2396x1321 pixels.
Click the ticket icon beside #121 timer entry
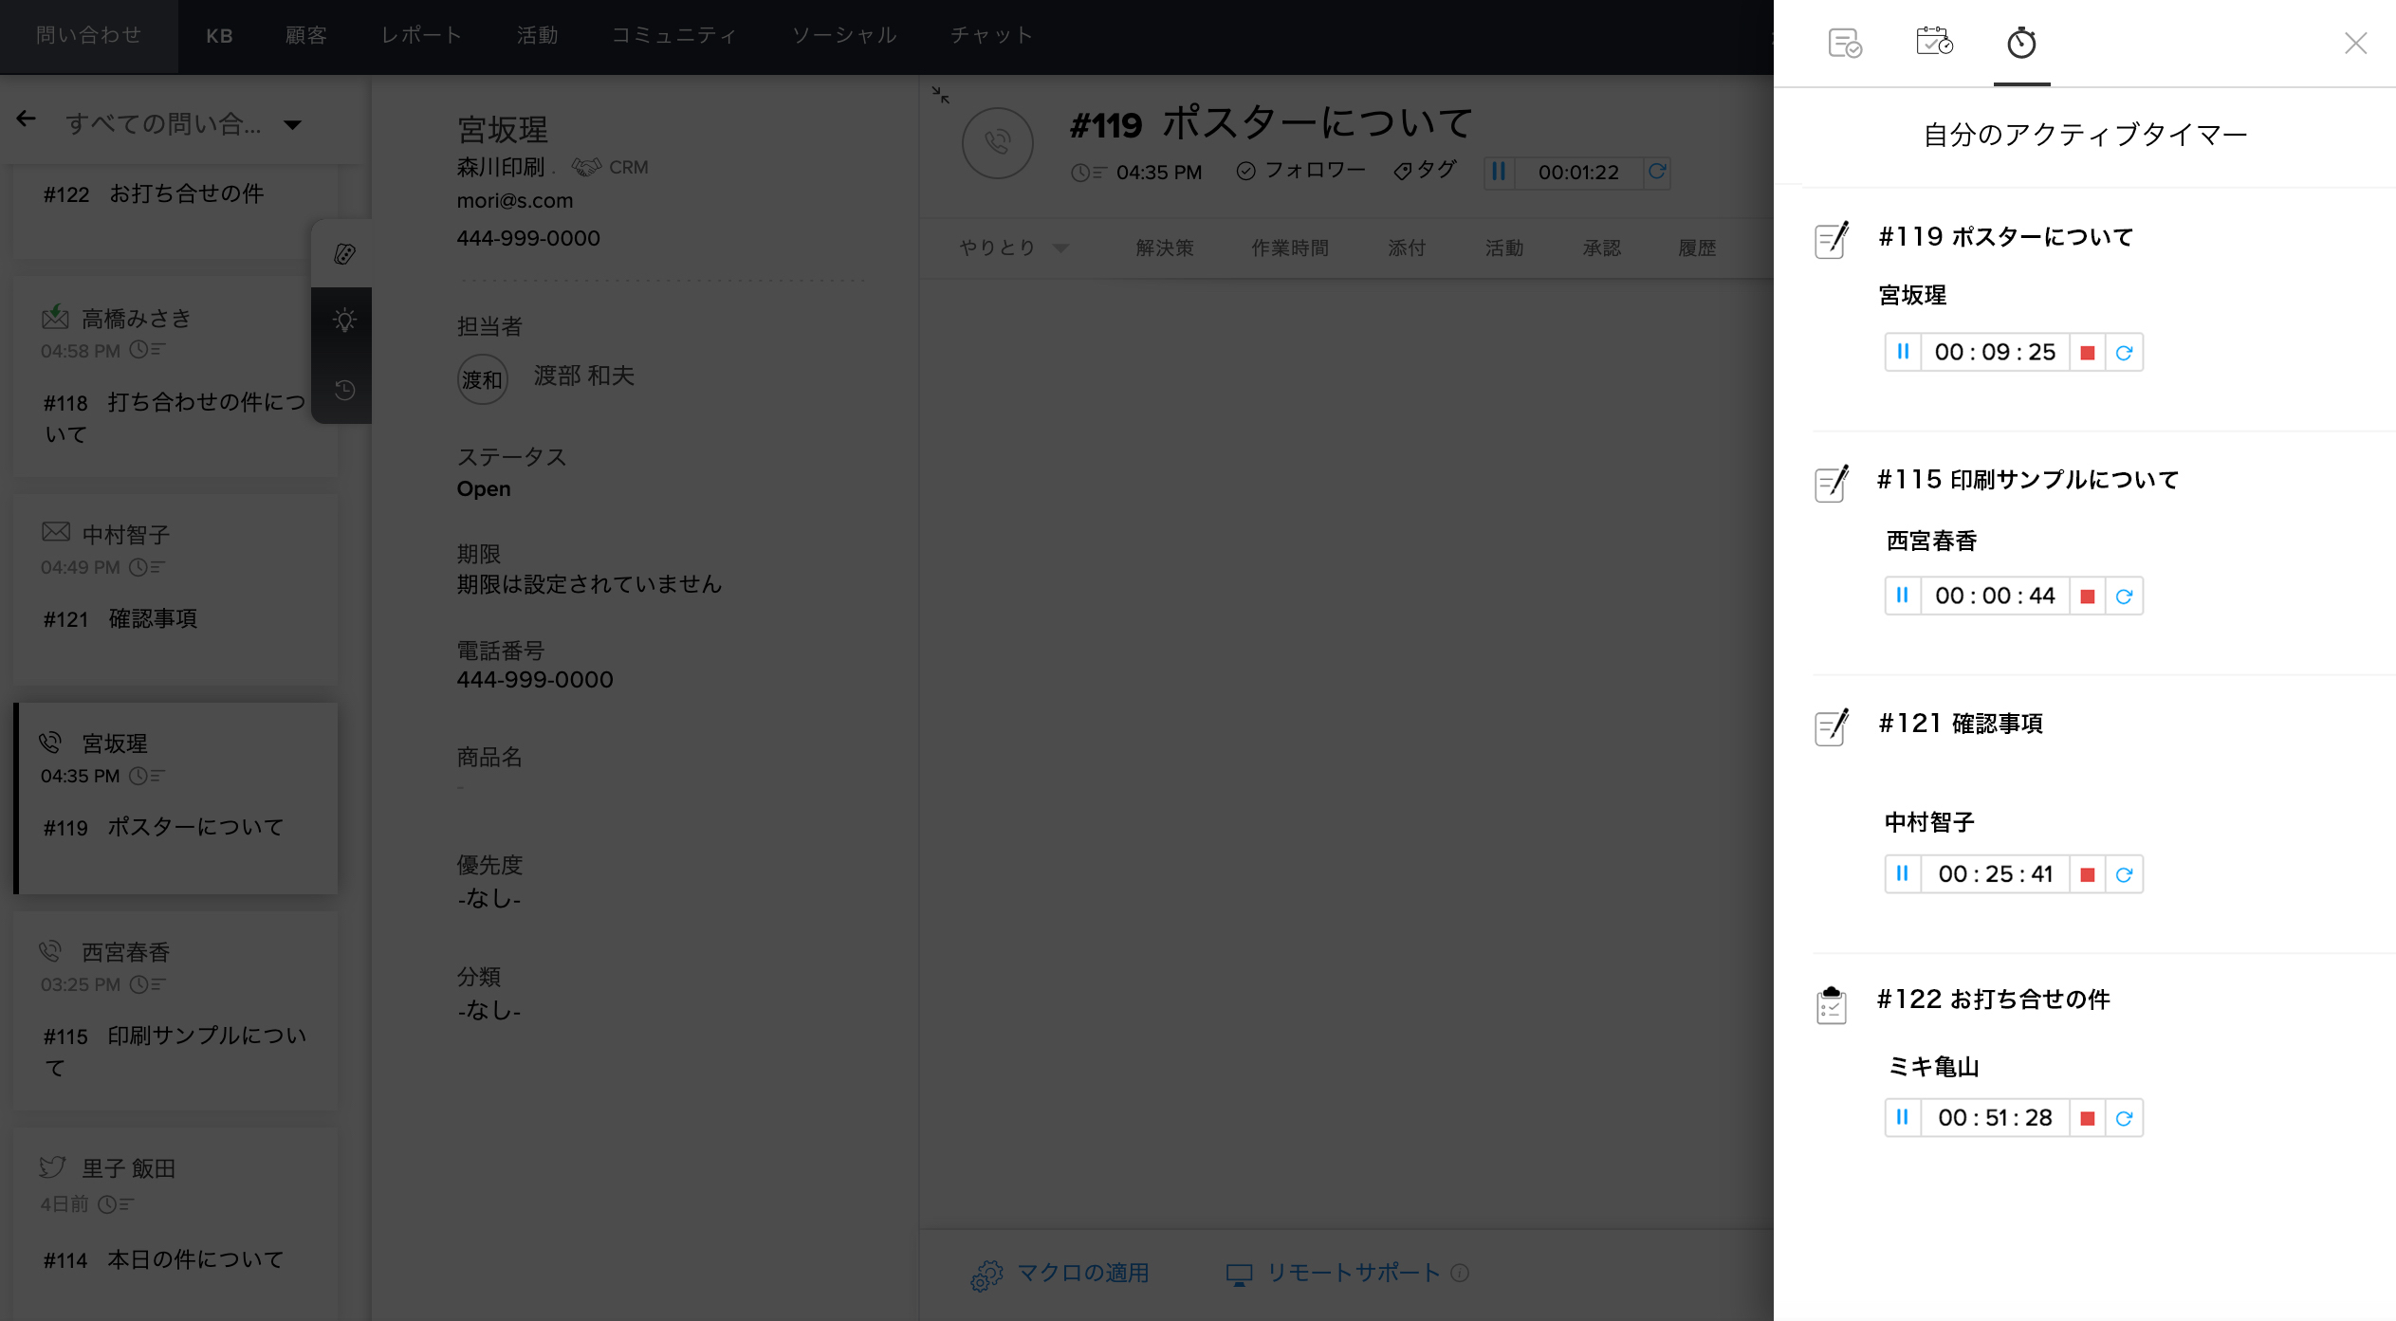[x=1832, y=727]
